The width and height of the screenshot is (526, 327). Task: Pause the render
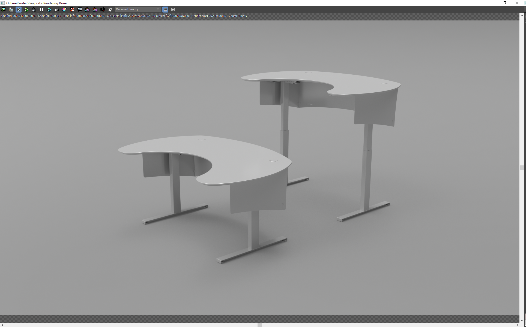click(41, 10)
